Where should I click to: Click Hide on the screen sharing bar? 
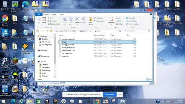coord(119,94)
